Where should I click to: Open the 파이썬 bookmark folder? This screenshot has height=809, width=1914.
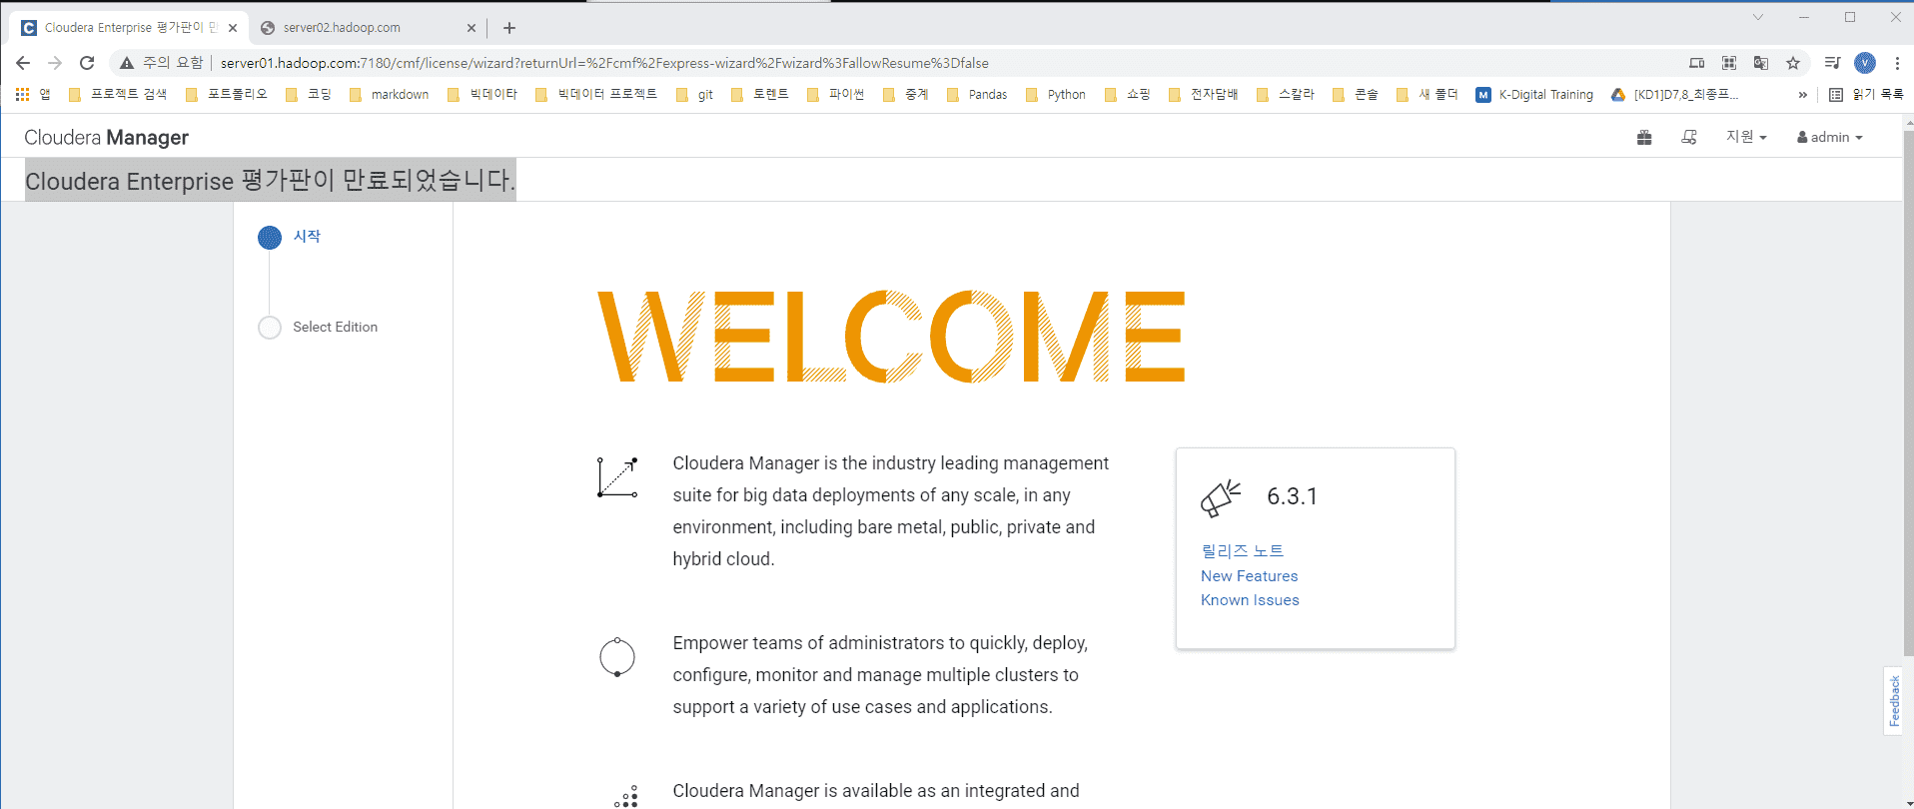click(836, 95)
